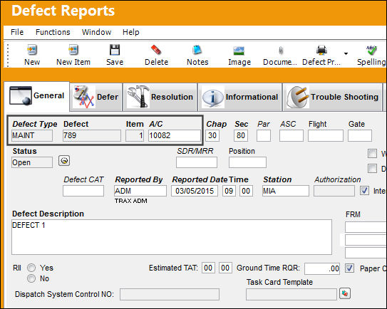Click the Position input field
Image resolution: width=387 pixels, height=309 pixels.
[247, 162]
